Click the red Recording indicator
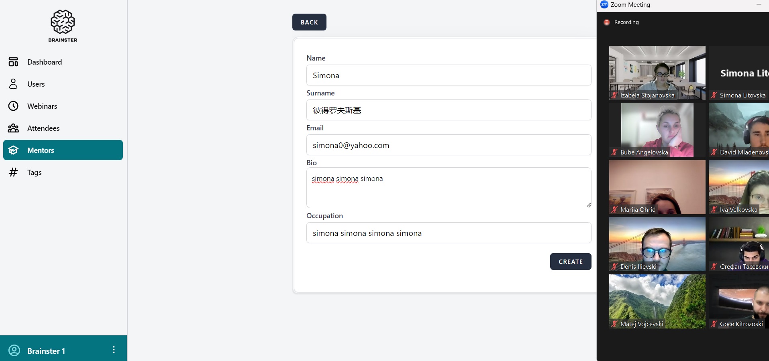This screenshot has height=361, width=769. click(x=607, y=22)
